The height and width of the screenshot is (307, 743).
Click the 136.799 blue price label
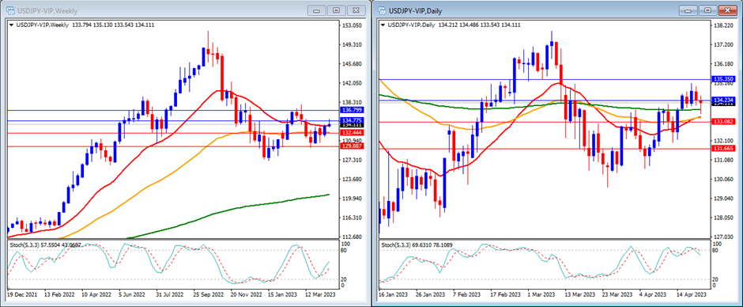[352, 110]
